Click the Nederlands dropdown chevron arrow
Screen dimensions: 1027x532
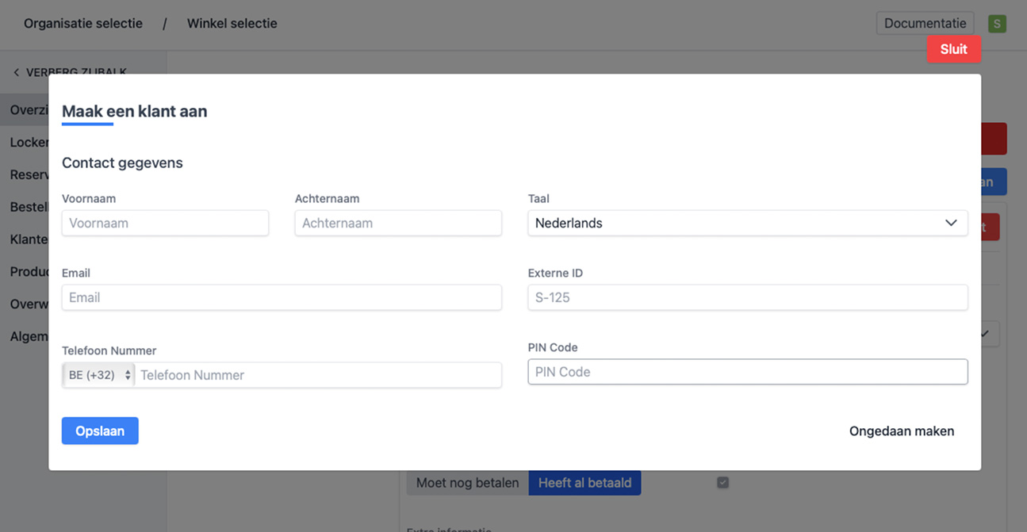pyautogui.click(x=951, y=223)
